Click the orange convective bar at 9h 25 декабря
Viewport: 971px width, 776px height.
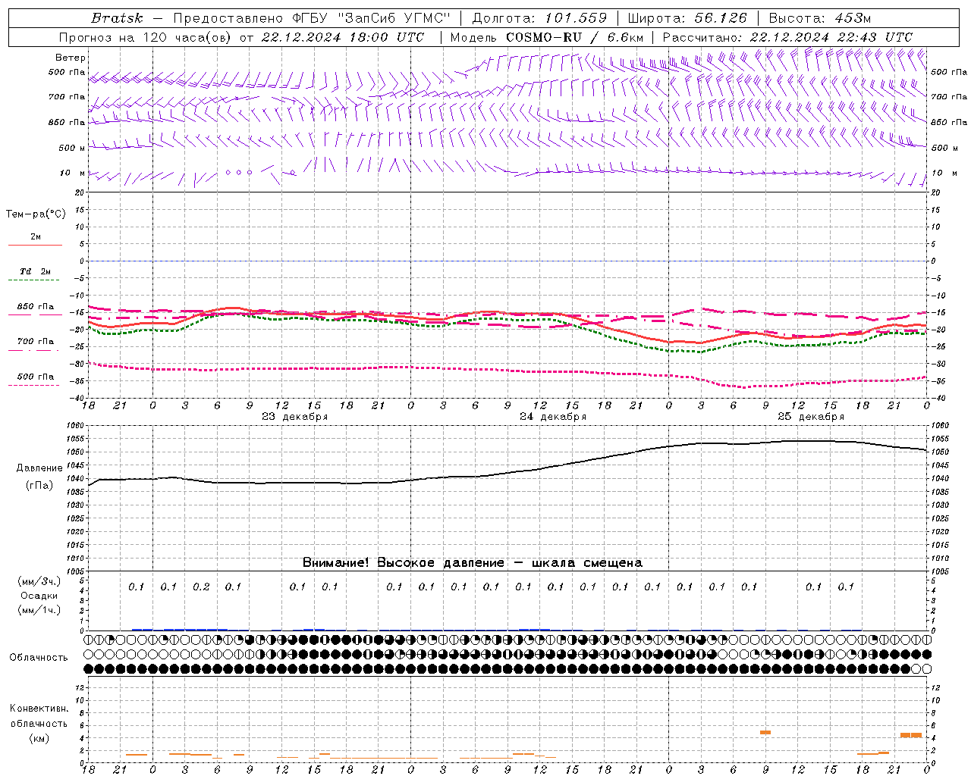[x=765, y=732]
